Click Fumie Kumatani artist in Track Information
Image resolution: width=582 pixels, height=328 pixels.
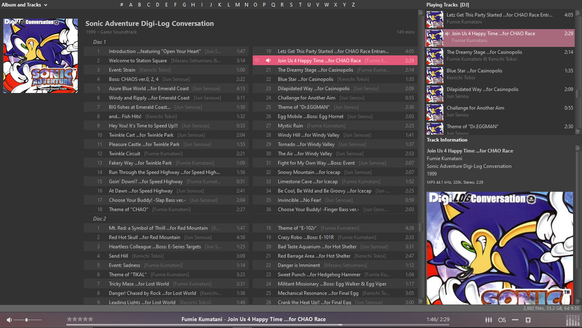444,159
